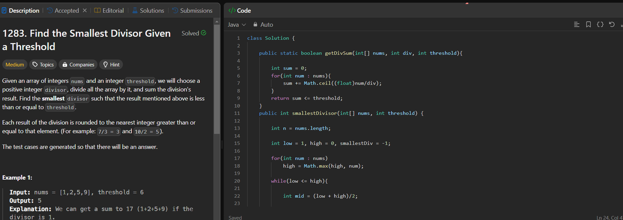
Task: Click line number 1 in gutter
Action: (x=237, y=38)
